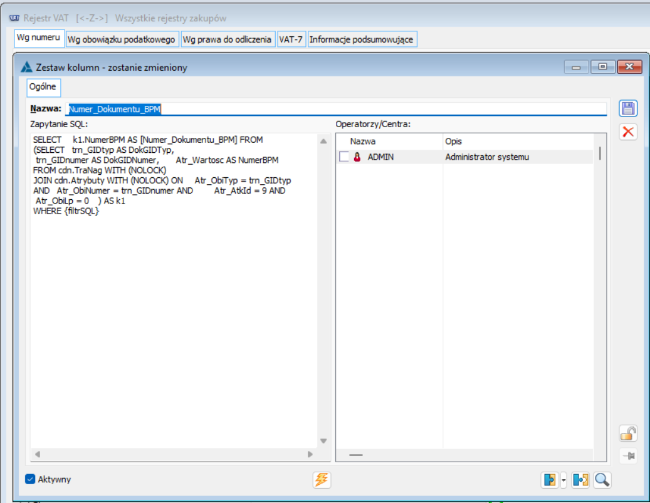Click the open padlock icon
The width and height of the screenshot is (650, 503).
(628, 433)
